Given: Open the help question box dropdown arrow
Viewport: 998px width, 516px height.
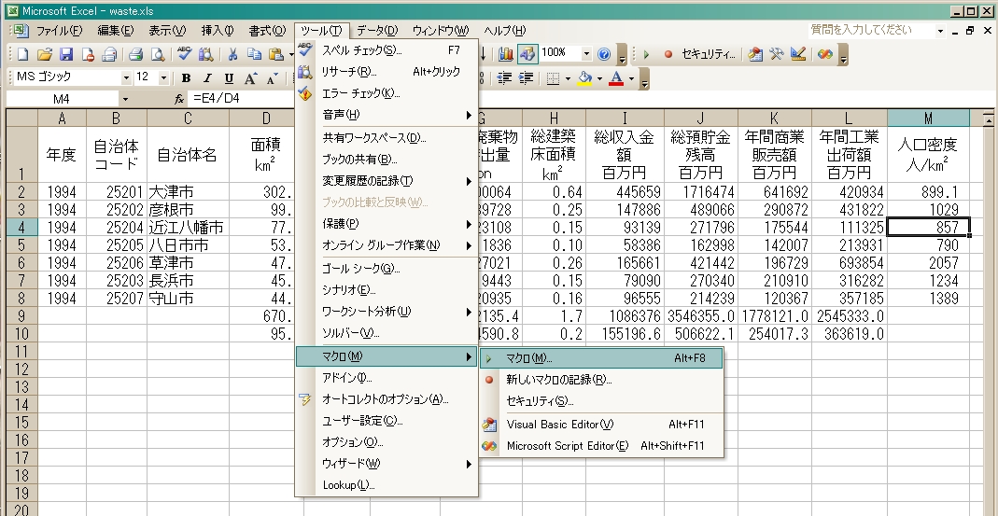Looking at the screenshot, I should 941,31.
